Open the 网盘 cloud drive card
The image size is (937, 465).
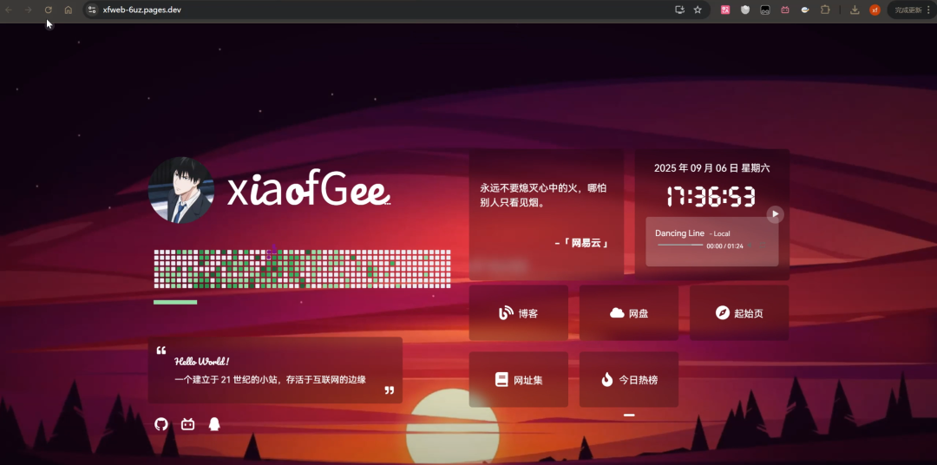point(629,313)
